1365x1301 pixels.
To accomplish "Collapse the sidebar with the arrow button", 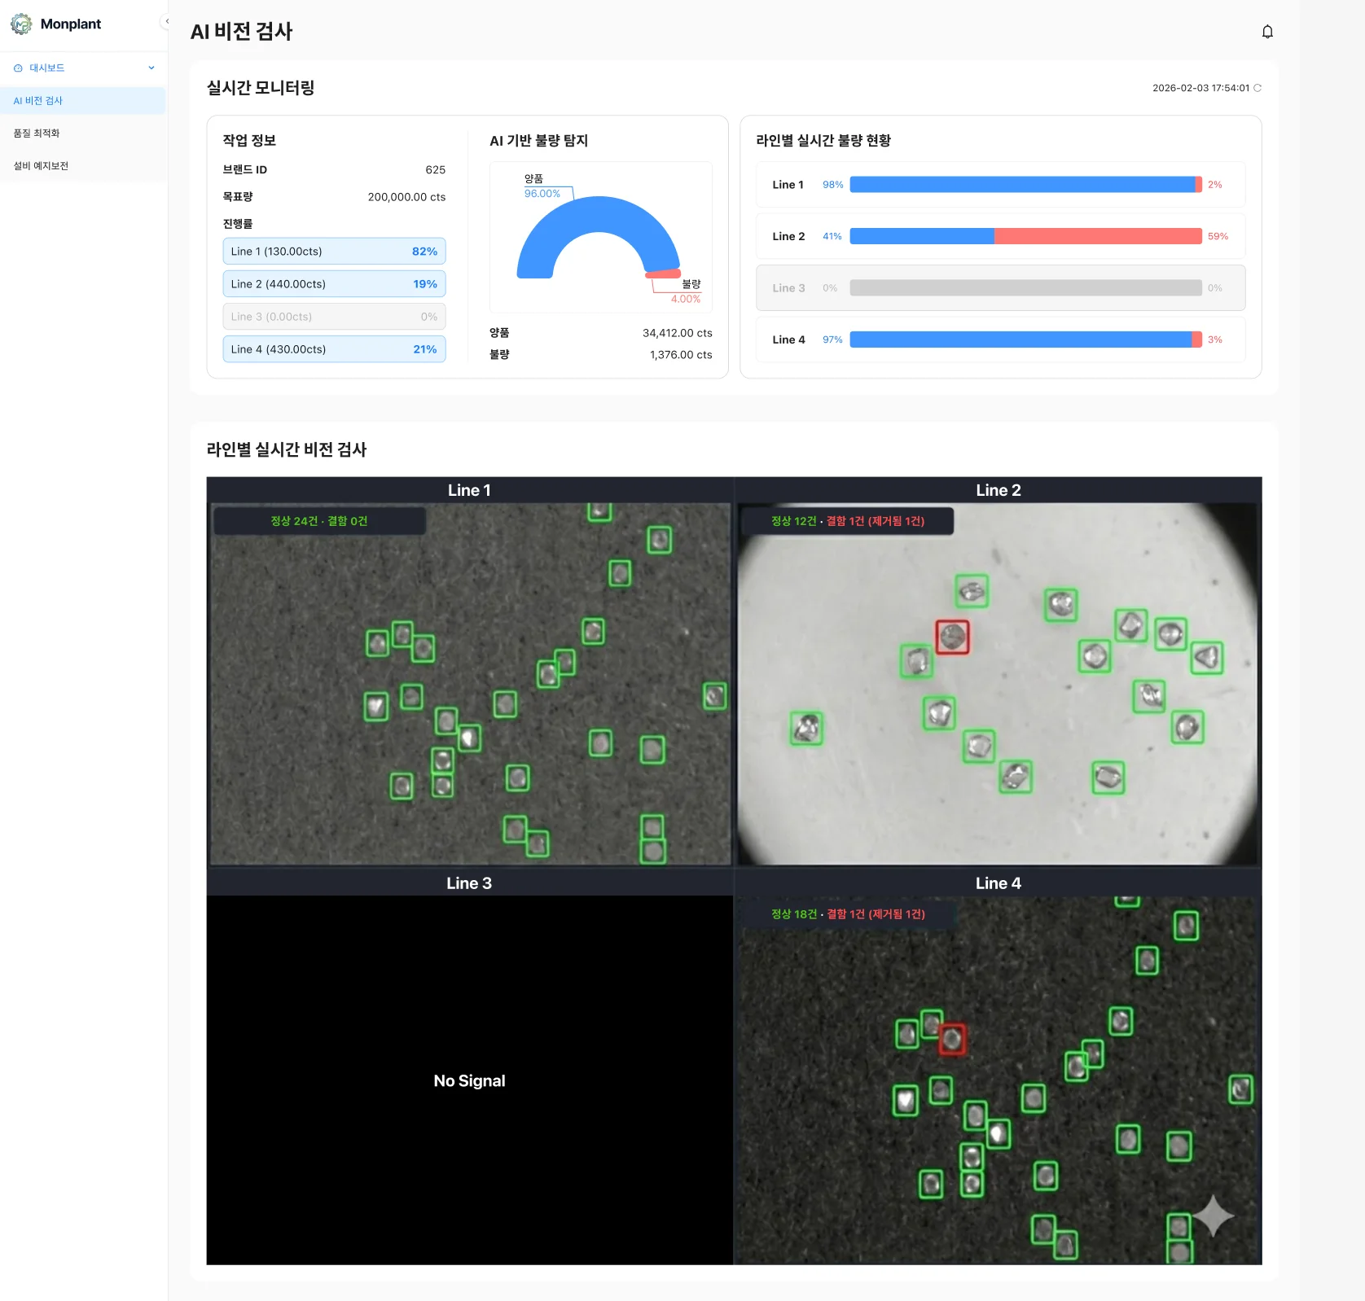I will pyautogui.click(x=166, y=22).
